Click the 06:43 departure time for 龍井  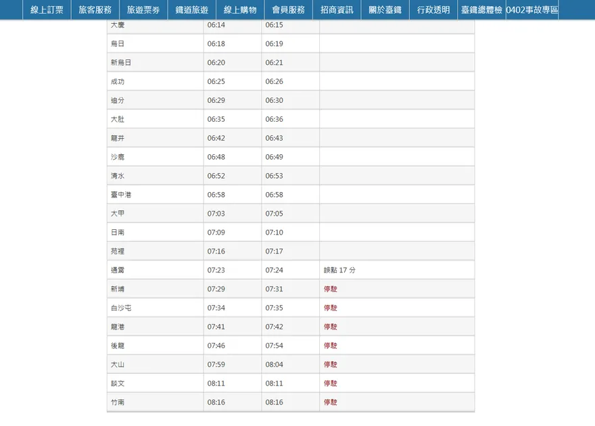pyautogui.click(x=274, y=138)
